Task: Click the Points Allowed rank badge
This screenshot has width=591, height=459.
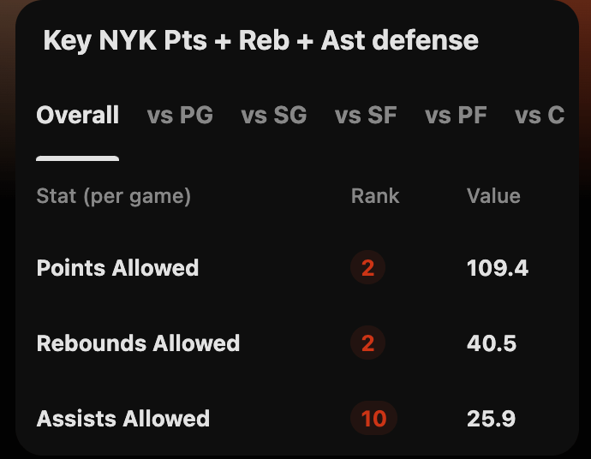Action: 368,268
